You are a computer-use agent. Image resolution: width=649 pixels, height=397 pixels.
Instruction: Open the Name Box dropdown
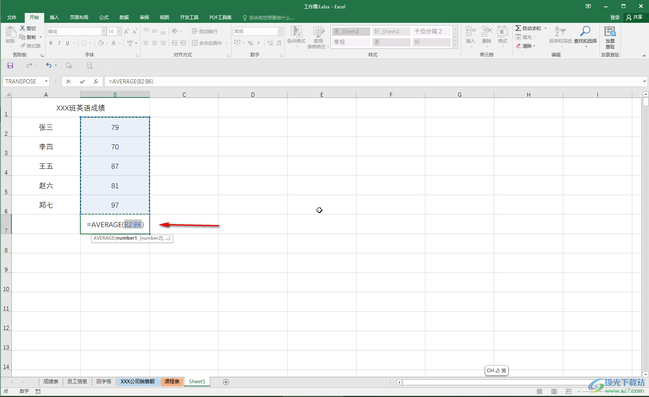pos(46,81)
